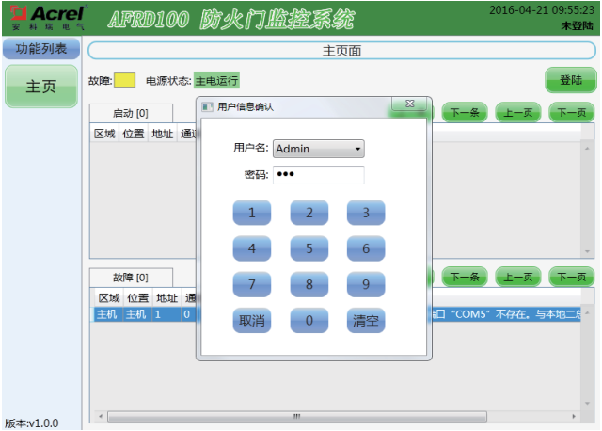Open the 用户名 Admin dropdown
Viewport: 602px width, 431px height.
pos(318,149)
